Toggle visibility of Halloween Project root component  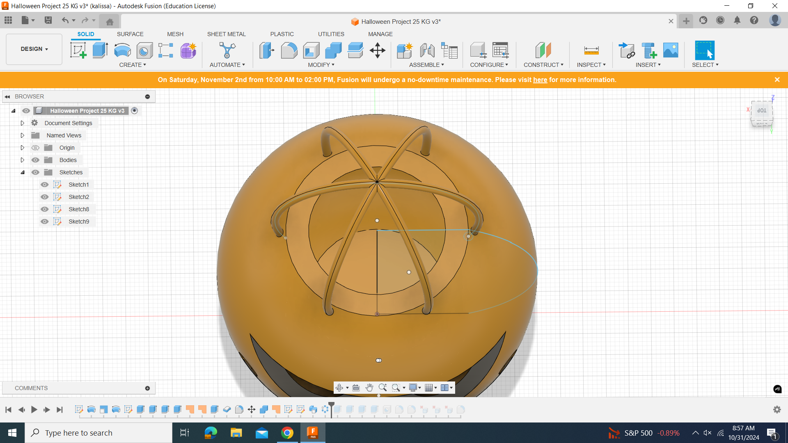(x=26, y=111)
